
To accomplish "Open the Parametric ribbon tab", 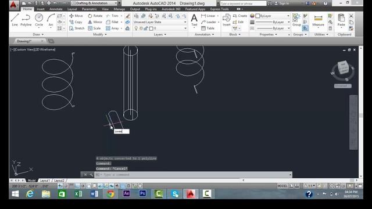I will (89, 9).
